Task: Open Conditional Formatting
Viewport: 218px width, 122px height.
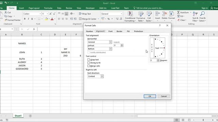Action: point(130,17)
